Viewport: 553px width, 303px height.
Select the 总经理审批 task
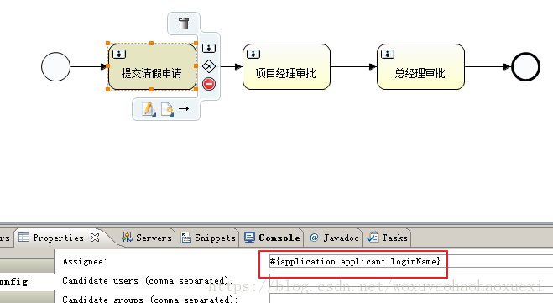click(420, 66)
